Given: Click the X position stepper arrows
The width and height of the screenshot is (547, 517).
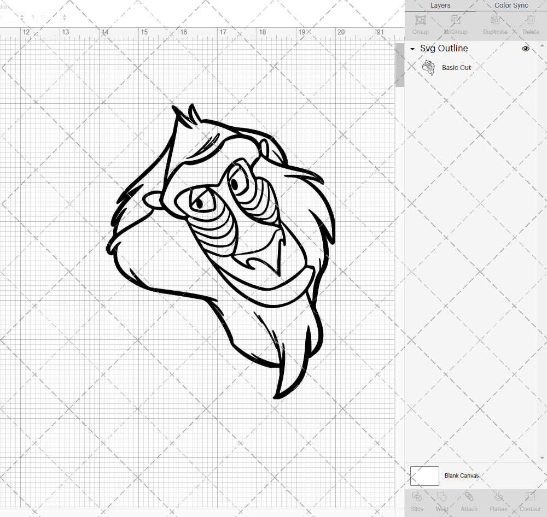Looking at the screenshot, I should pyautogui.click(x=22, y=17).
